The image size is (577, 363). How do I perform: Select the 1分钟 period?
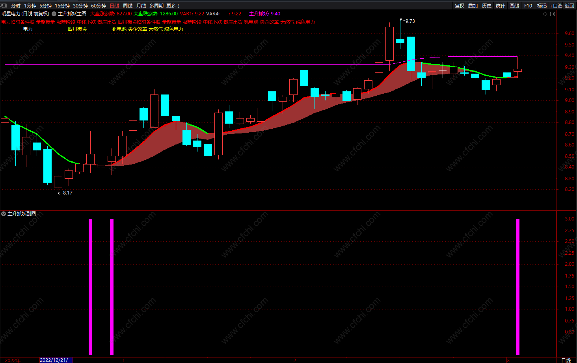click(30, 6)
